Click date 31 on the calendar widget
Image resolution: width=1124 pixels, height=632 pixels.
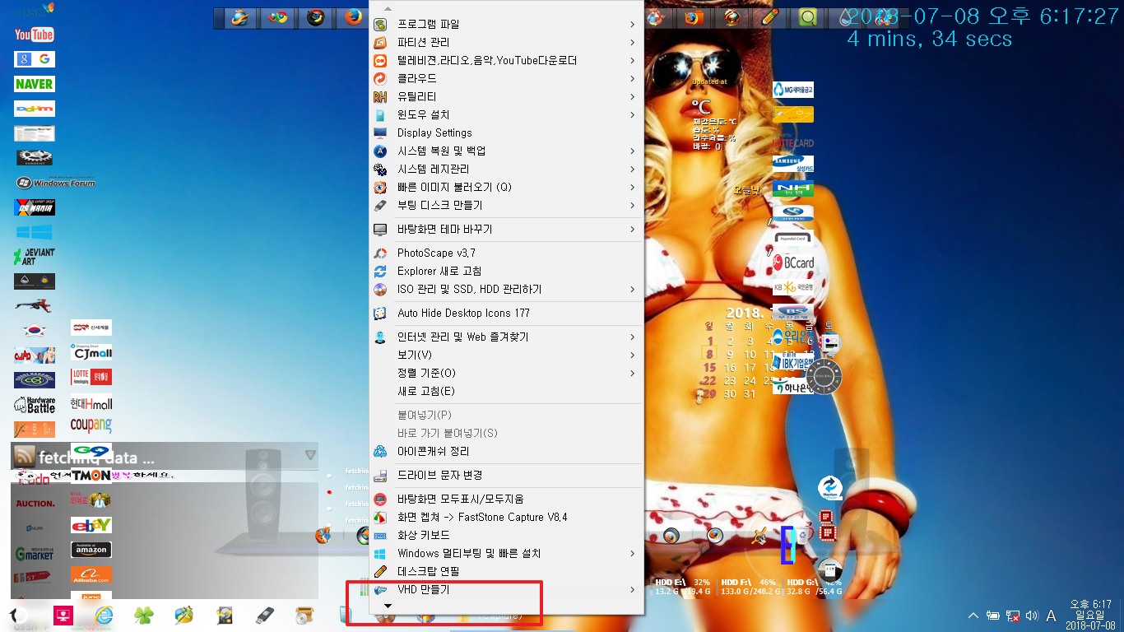point(749,394)
